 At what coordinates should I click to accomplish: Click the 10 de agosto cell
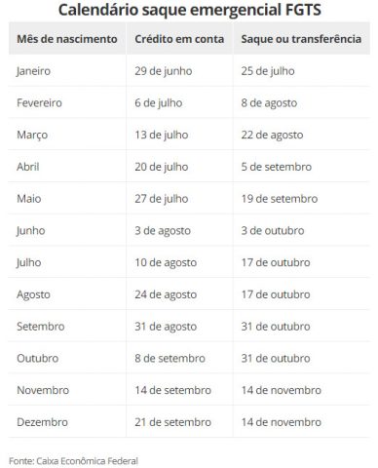[x=166, y=262]
